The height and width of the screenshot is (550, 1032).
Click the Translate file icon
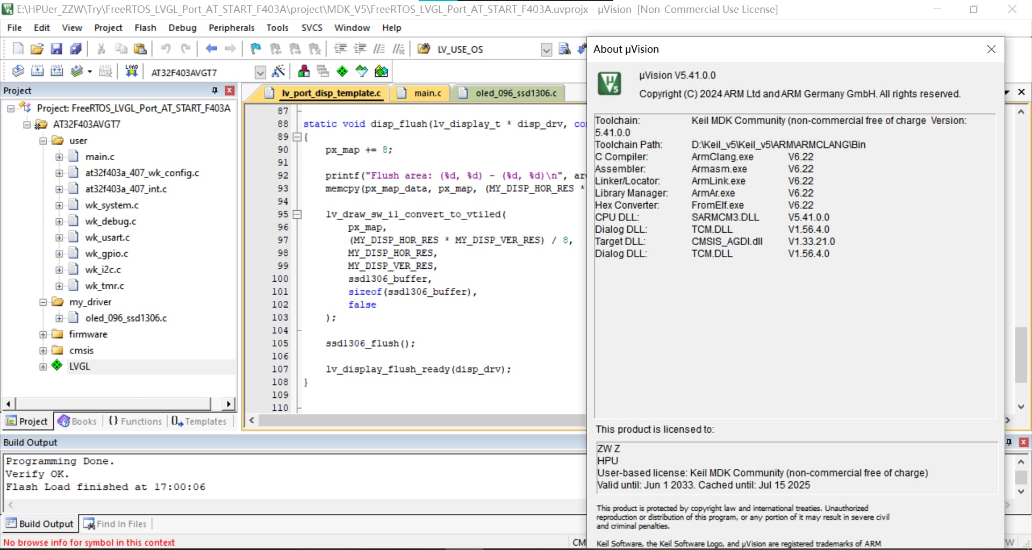tap(18, 71)
